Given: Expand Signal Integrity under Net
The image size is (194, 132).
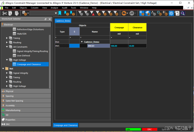Looking at the screenshot, I should click(7, 73).
